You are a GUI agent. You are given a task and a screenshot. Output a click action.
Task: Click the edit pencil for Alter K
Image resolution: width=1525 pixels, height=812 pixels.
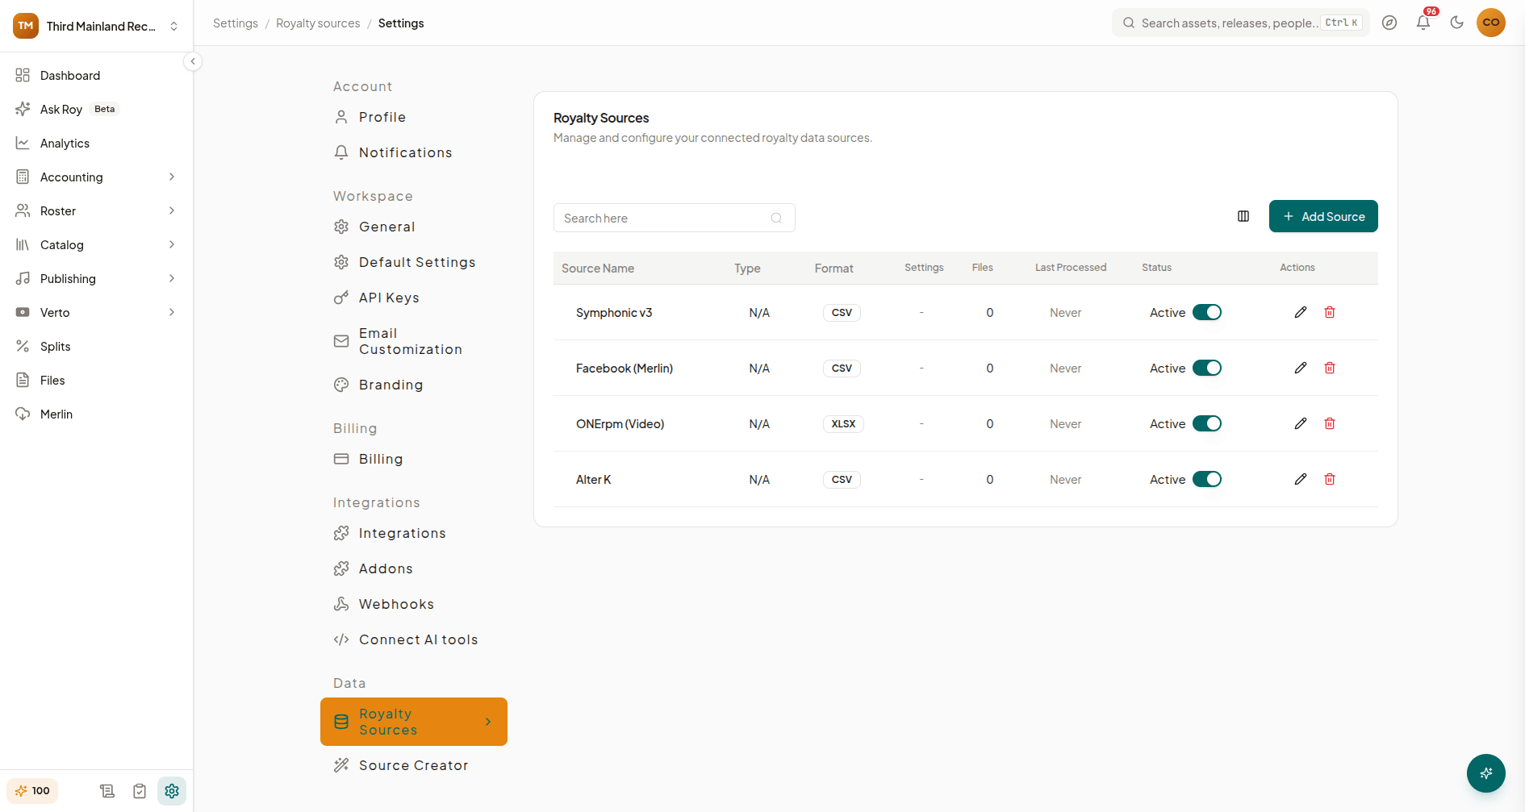tap(1301, 479)
